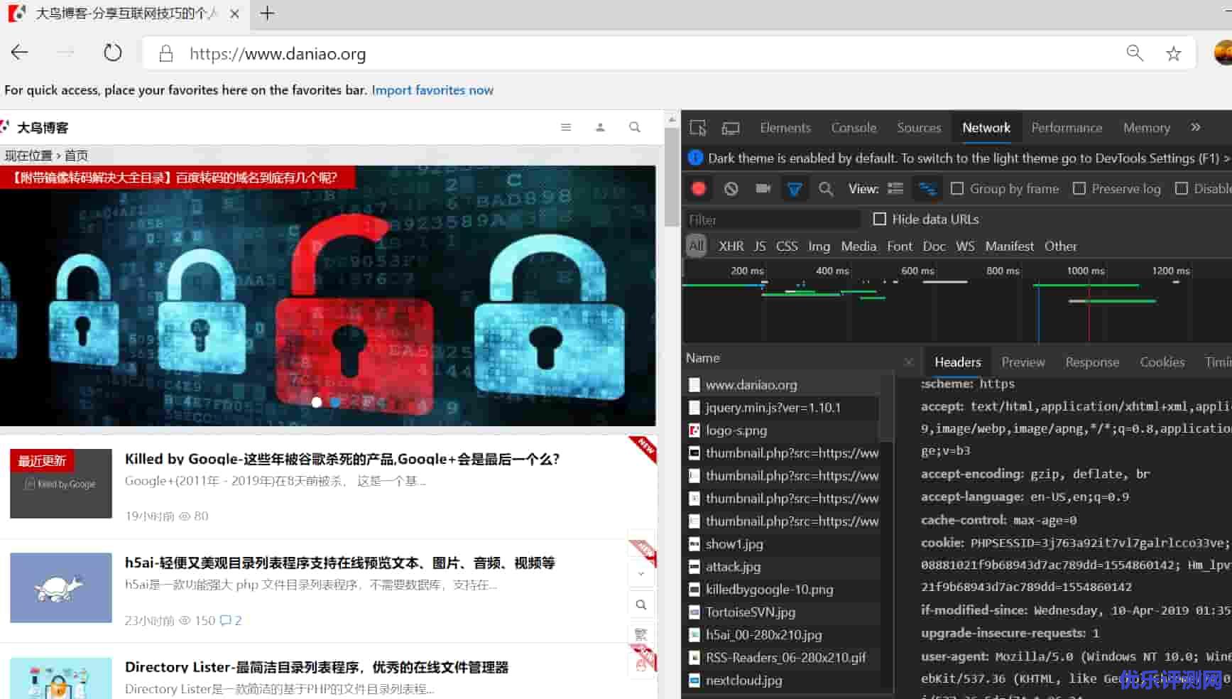Check the Preserve log checkbox
The height and width of the screenshot is (699, 1232).
tap(1081, 188)
